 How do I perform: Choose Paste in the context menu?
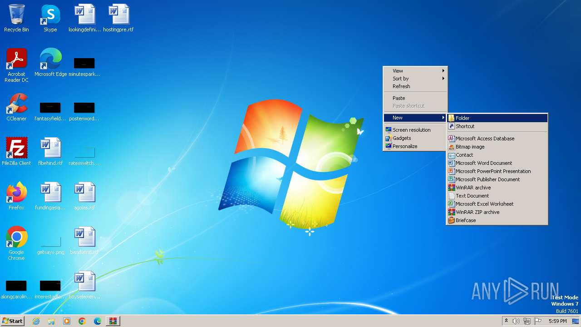pos(415,98)
